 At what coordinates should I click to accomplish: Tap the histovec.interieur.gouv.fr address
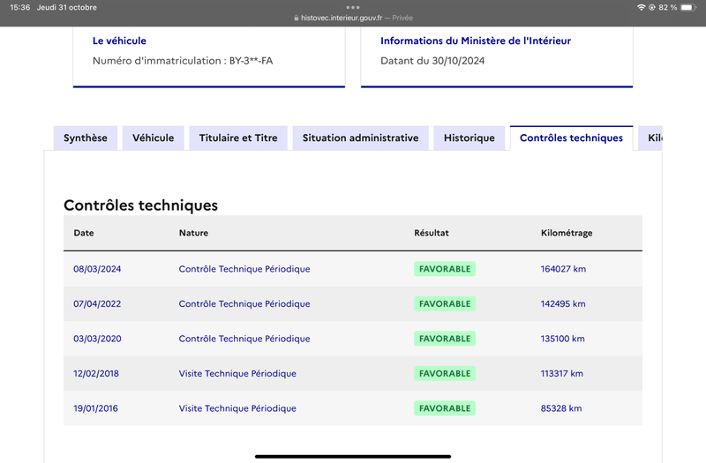click(x=342, y=18)
